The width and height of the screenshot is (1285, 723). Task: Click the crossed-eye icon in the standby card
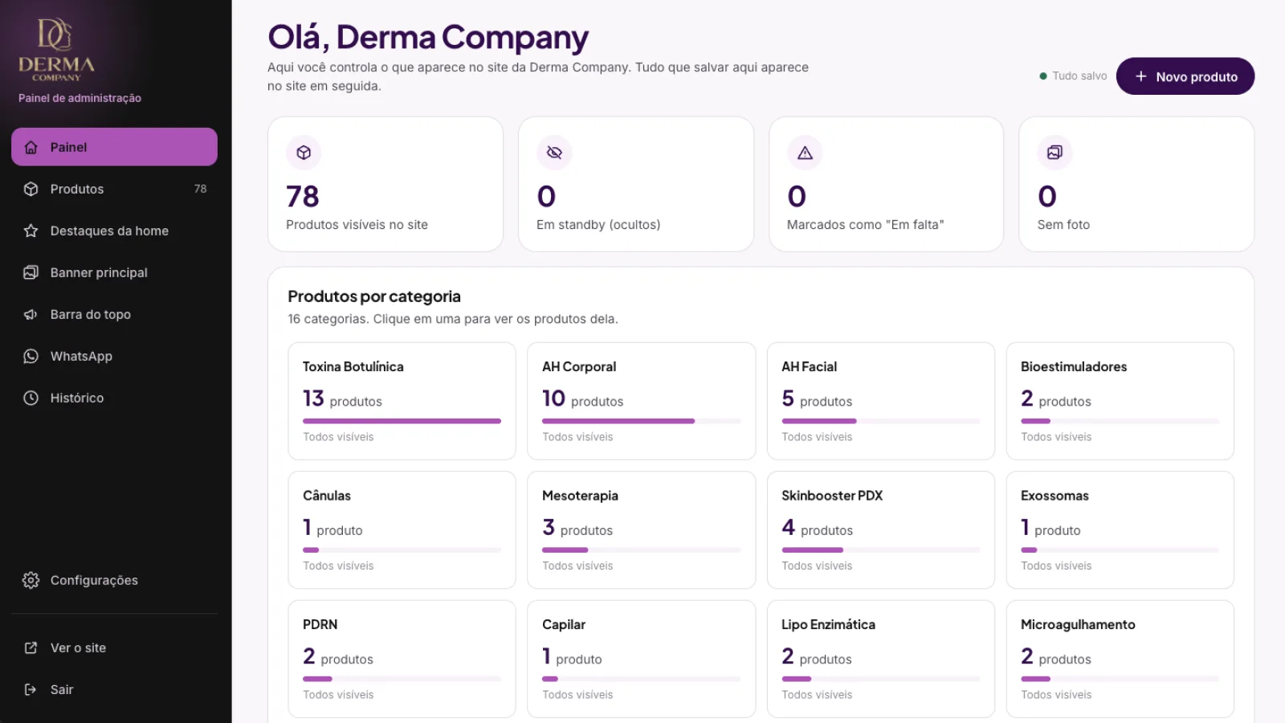(x=554, y=153)
